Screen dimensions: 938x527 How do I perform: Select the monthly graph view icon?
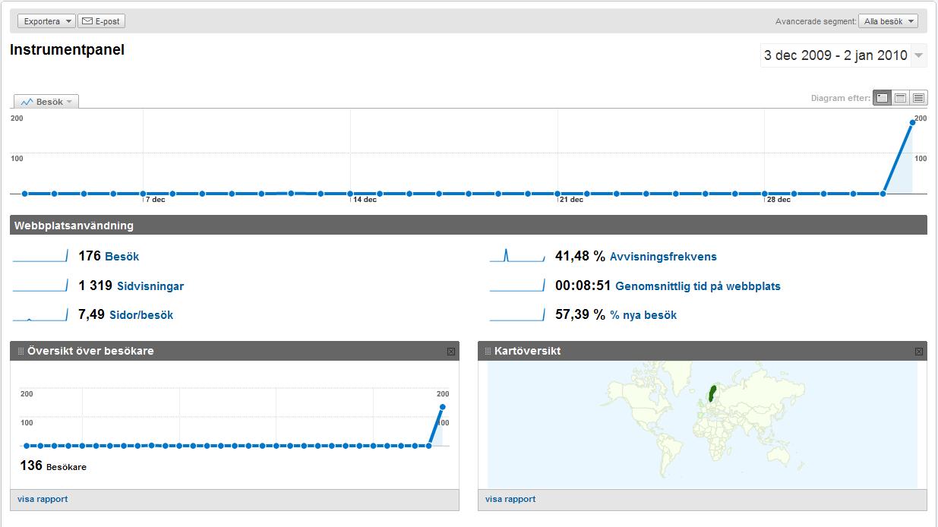(918, 98)
